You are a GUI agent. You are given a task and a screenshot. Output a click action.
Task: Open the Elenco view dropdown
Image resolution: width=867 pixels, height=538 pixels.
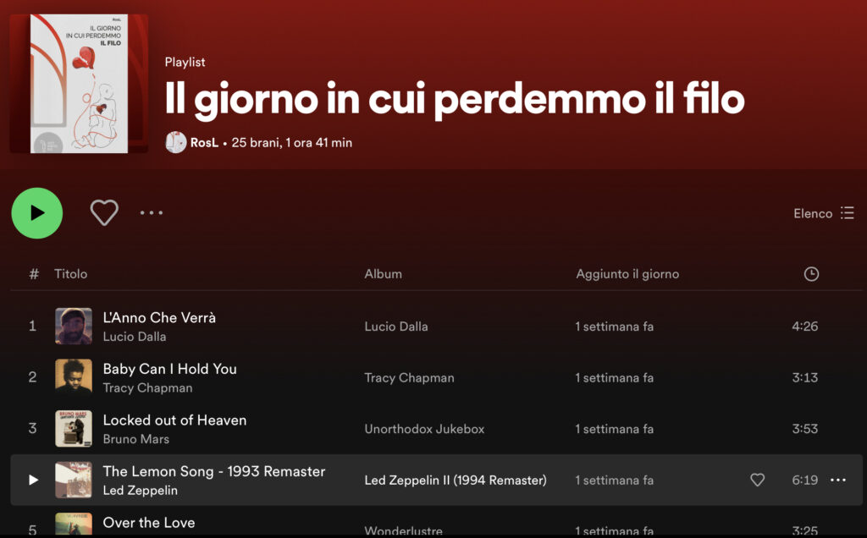pyautogui.click(x=823, y=213)
